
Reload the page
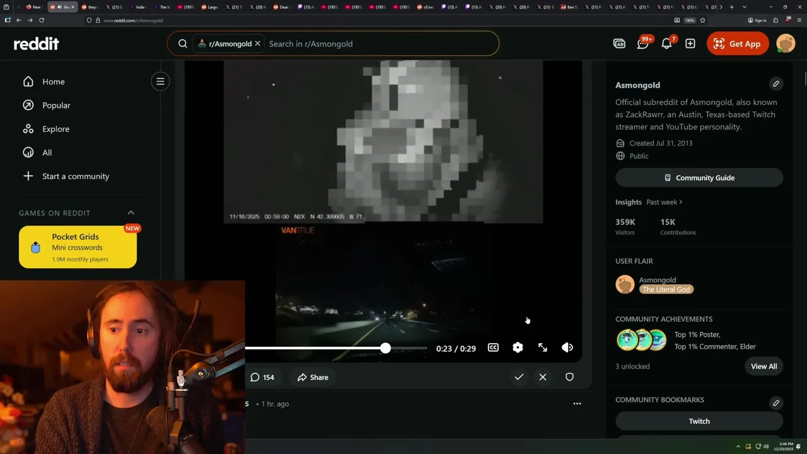(x=42, y=20)
